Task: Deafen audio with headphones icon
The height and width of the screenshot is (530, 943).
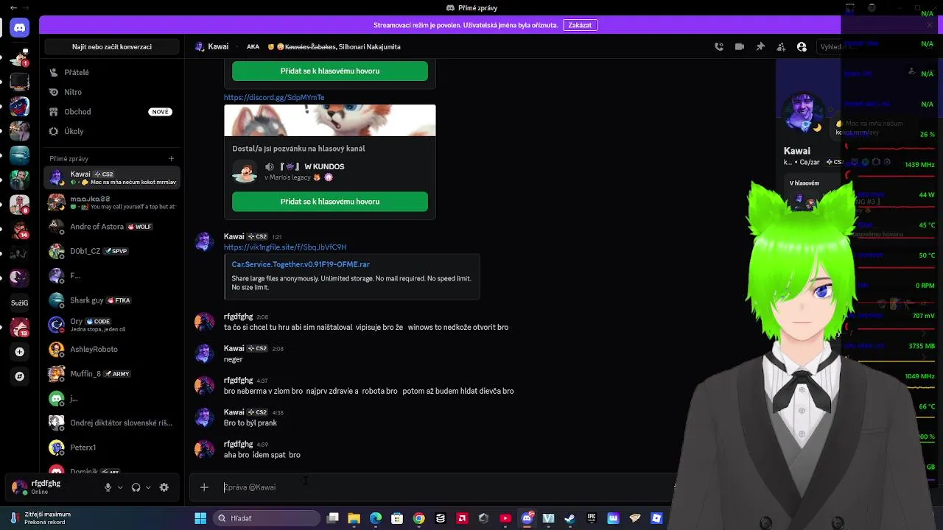Action: 136,487
